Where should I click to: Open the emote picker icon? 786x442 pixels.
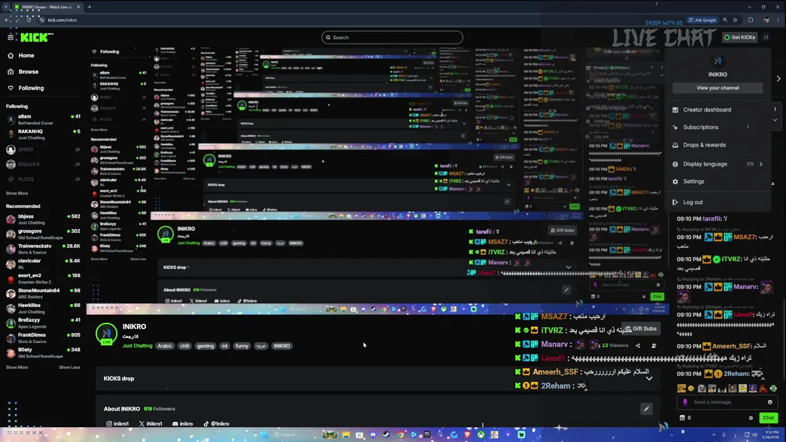pos(770,402)
